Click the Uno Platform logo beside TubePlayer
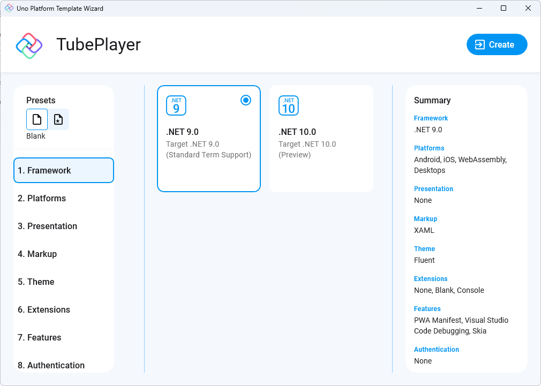This screenshot has width=541, height=386. 29,45
